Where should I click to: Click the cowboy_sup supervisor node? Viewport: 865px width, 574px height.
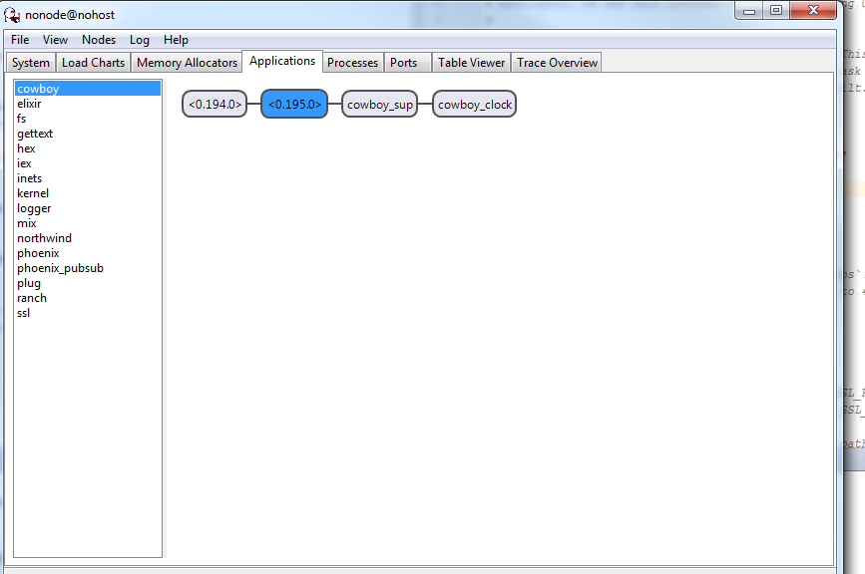click(x=379, y=103)
